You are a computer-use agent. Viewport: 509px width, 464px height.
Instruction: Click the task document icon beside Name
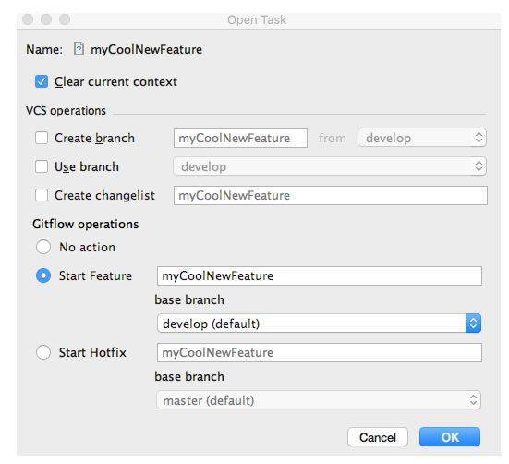coord(79,49)
